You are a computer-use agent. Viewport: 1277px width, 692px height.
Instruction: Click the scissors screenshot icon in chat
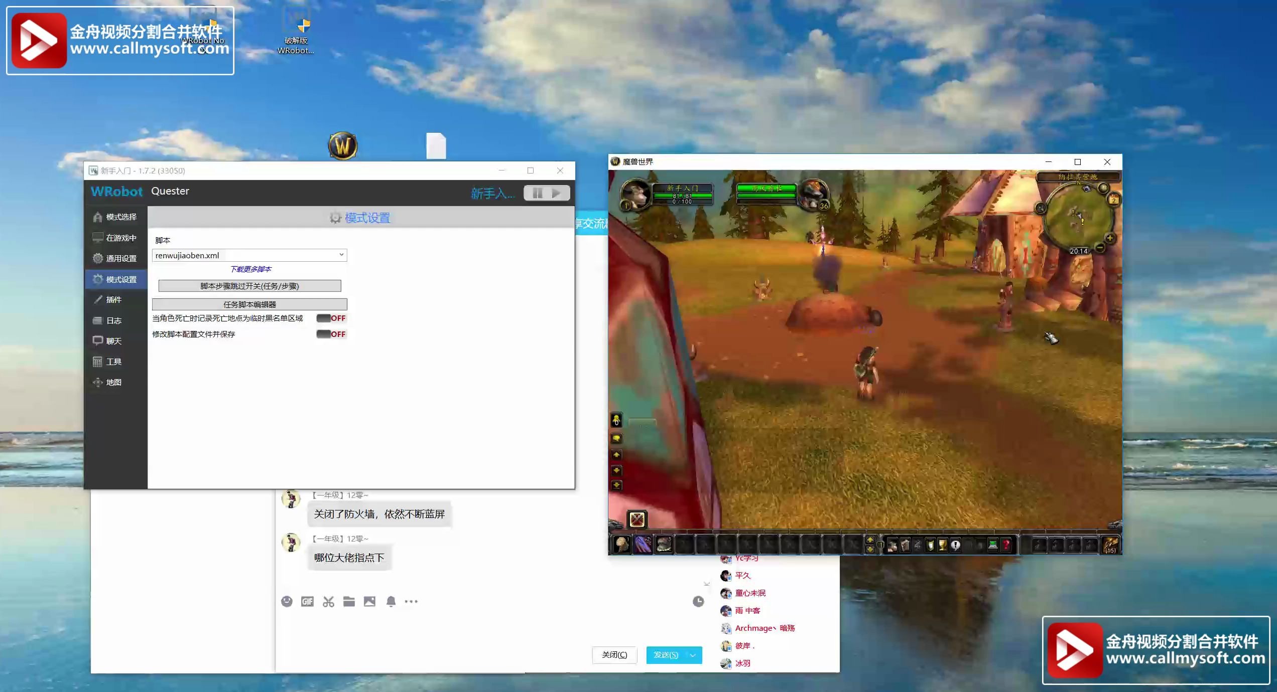328,601
